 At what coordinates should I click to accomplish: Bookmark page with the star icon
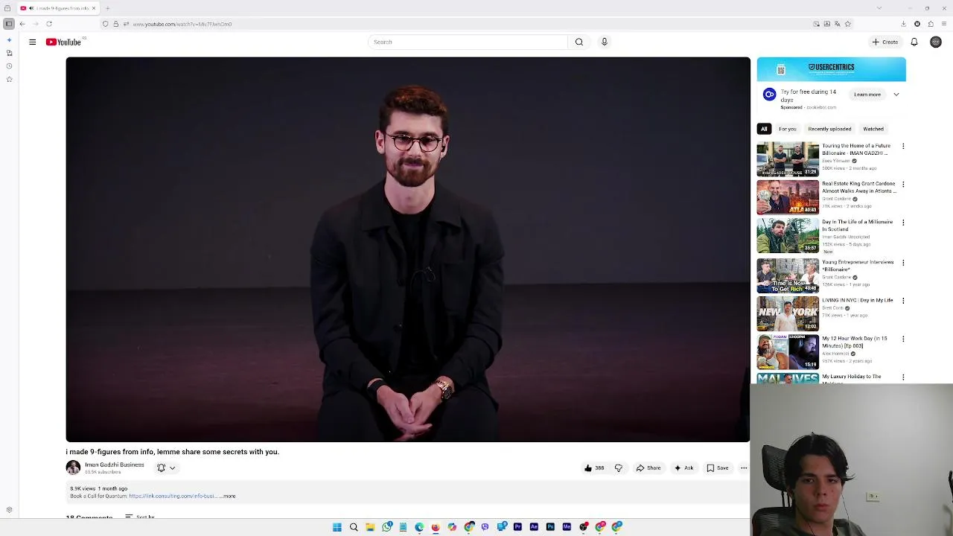pyautogui.click(x=847, y=24)
